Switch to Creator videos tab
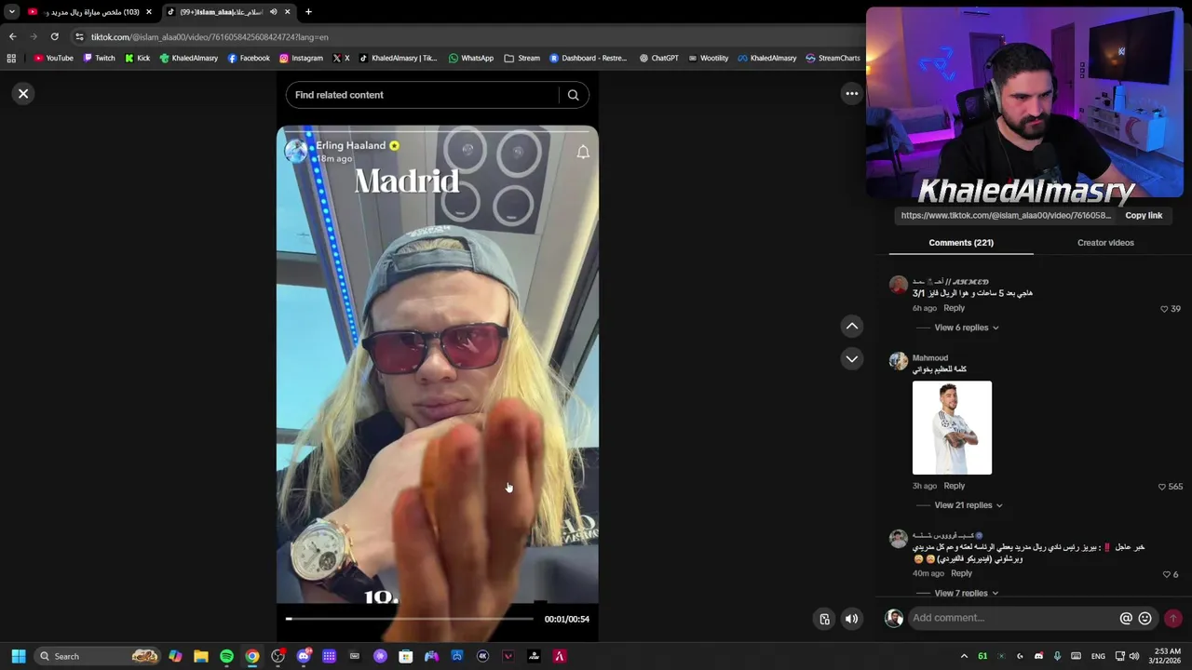The width and height of the screenshot is (1192, 670). [x=1105, y=243]
